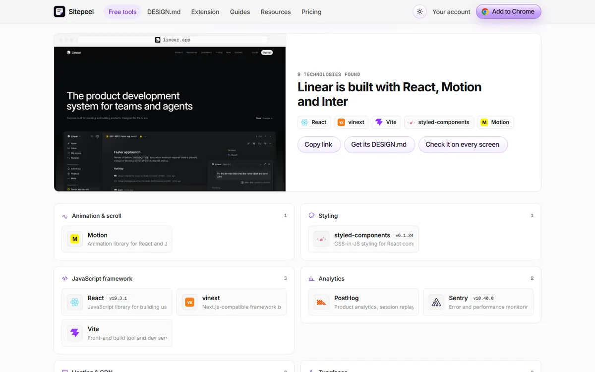Click the linear.app address bar in the preview

pyautogui.click(x=173, y=40)
